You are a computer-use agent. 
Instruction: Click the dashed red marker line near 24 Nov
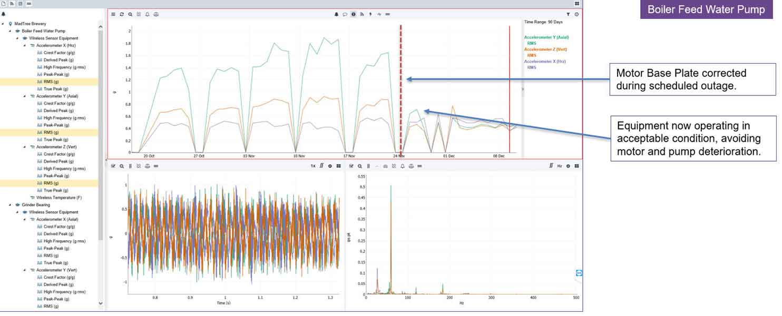[401, 90]
